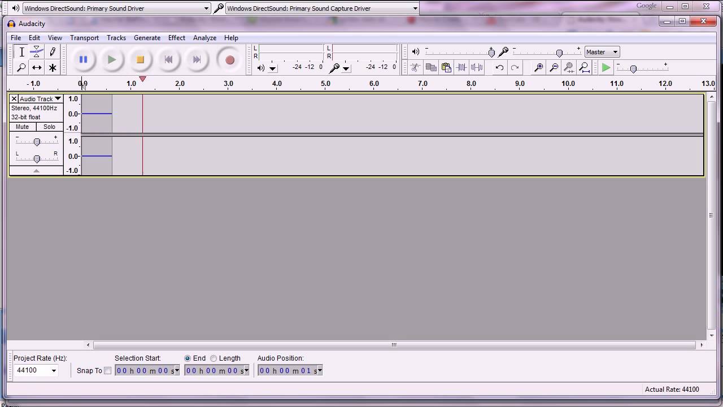Open the input meter dropdown arrow
Screen dimensions: 723x407
(x=346, y=68)
